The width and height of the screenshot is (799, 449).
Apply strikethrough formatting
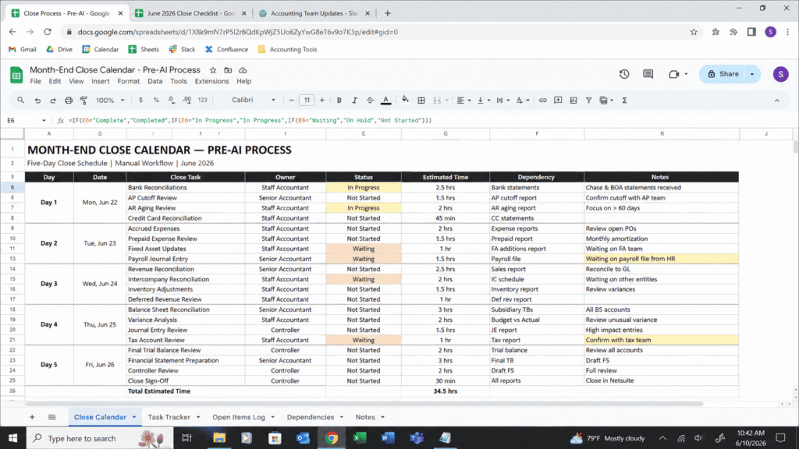370,101
